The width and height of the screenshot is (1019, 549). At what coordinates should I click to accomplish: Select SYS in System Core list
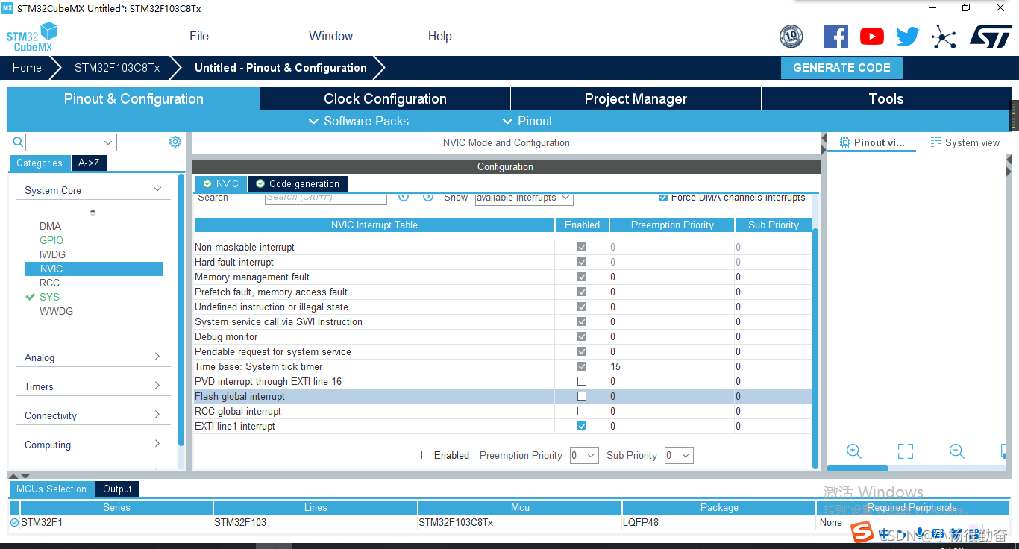[x=49, y=297]
